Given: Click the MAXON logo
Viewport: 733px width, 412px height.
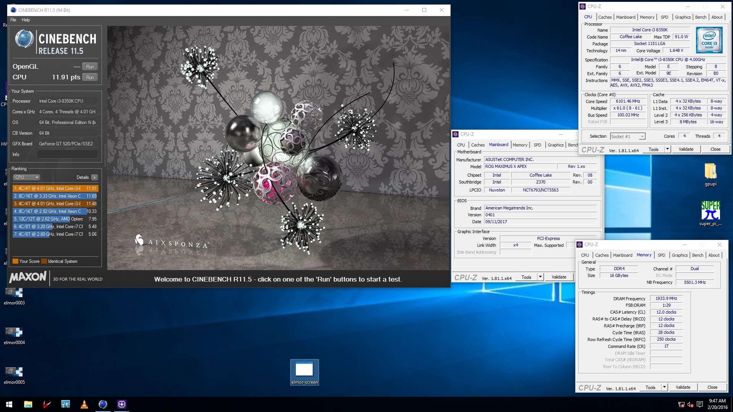Looking at the screenshot, I should [28, 277].
